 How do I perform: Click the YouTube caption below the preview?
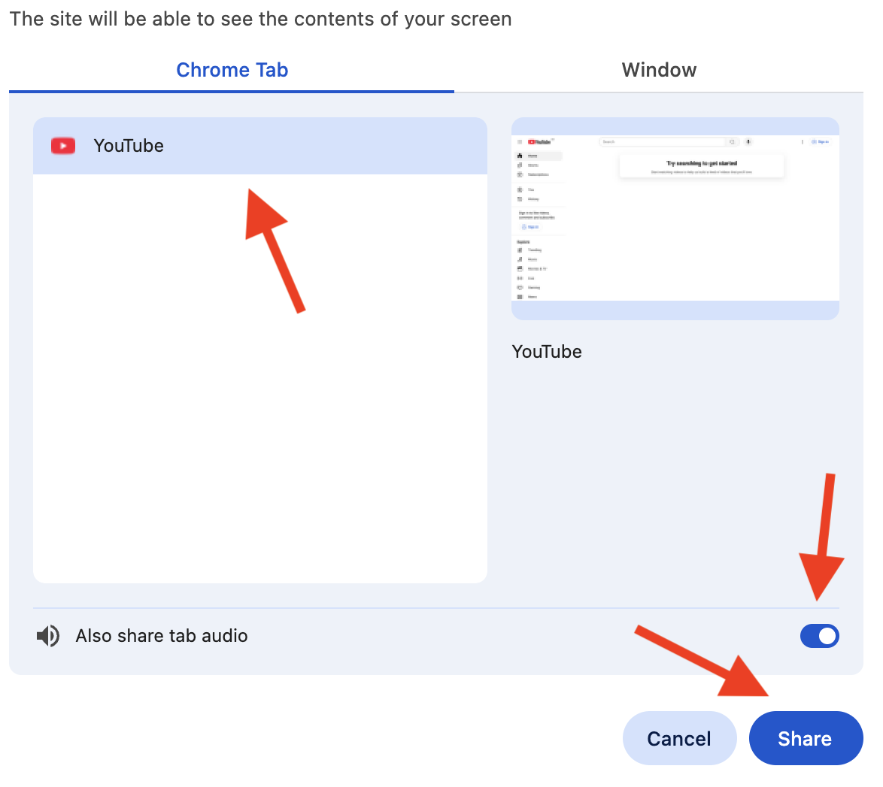547,352
